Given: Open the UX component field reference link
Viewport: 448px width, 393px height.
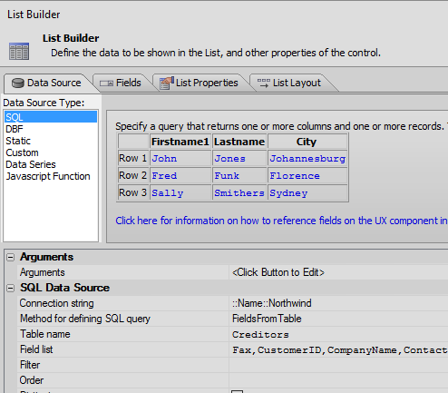Looking at the screenshot, I should pyautogui.click(x=281, y=221).
